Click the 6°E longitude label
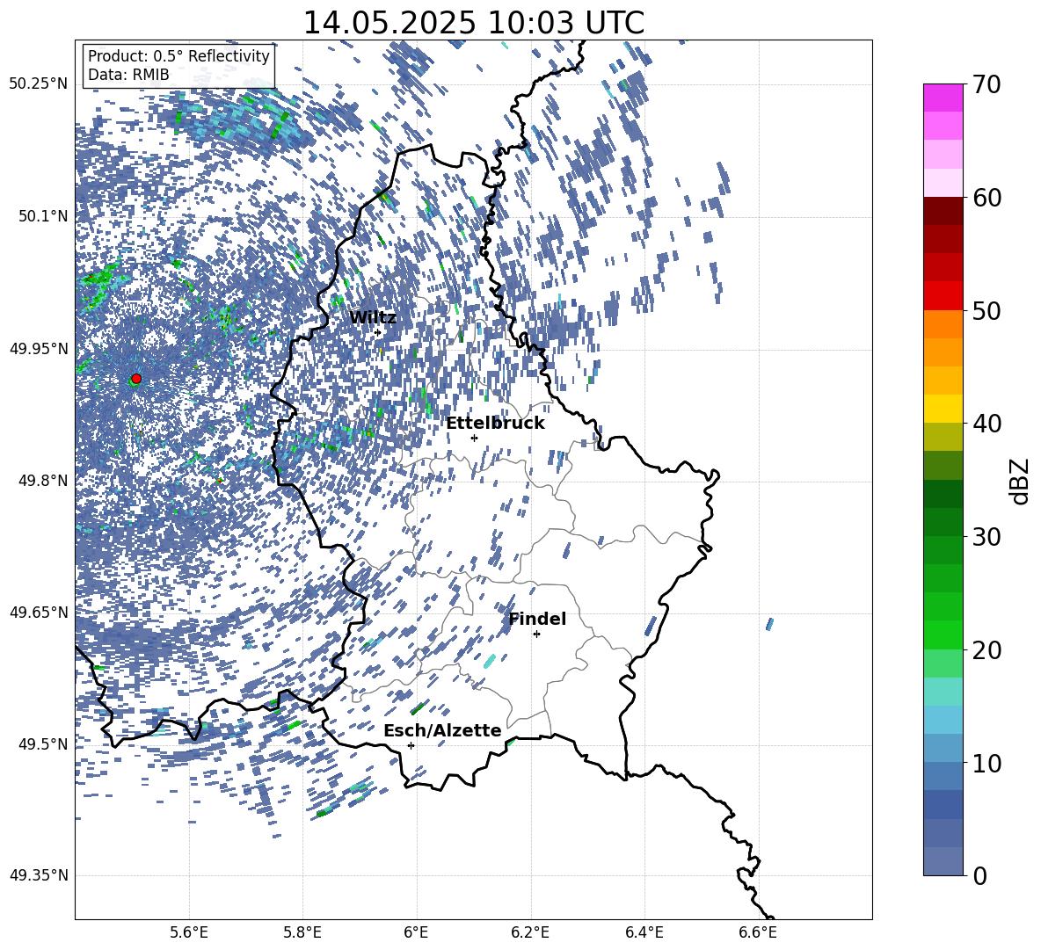 click(416, 932)
